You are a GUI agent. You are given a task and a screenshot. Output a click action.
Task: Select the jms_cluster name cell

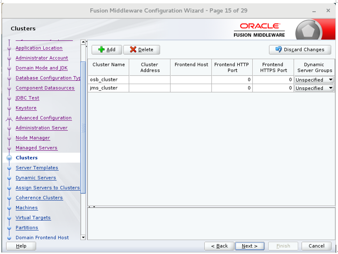click(x=108, y=88)
